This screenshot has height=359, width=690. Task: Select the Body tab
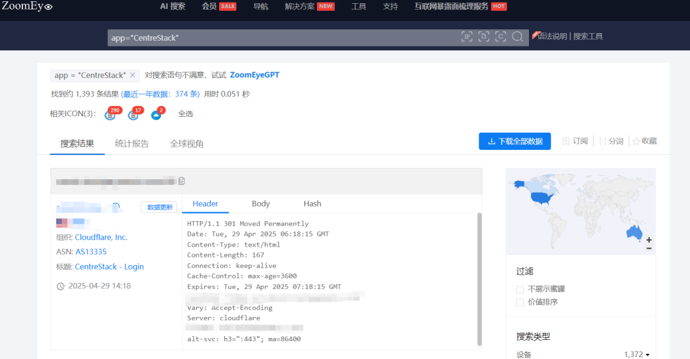(261, 204)
